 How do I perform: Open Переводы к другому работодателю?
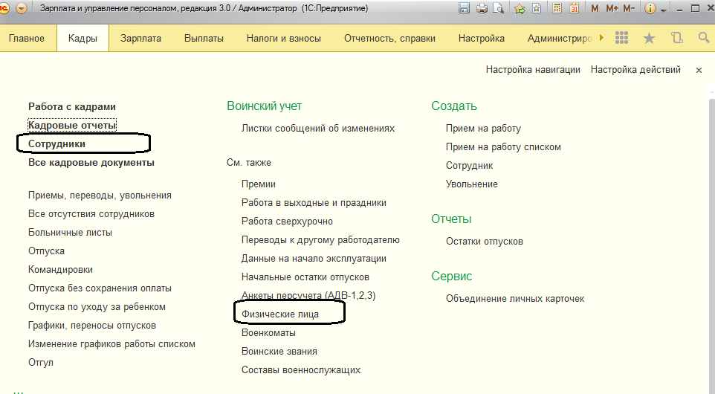320,240
